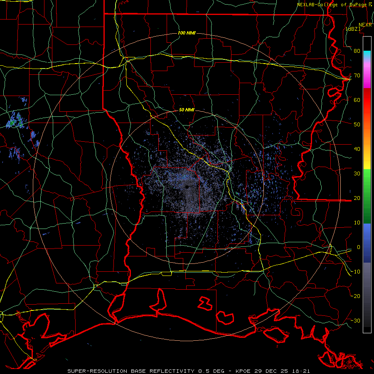This screenshot has width=374, height=374.
Task: Click the 50 value on dBZ scale
Action: pyautogui.click(x=357, y=125)
